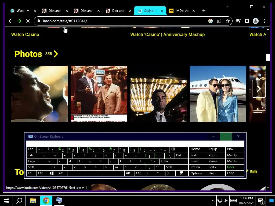Click PrtScn on the On-Screen Keyboard
The width and height of the screenshot is (275, 206).
pos(198,167)
